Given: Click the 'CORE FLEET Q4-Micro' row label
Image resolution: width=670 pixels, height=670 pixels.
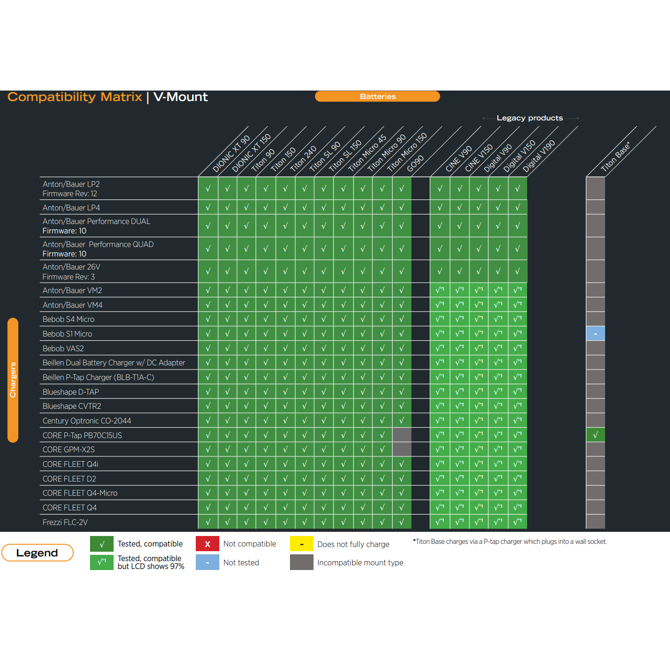Looking at the screenshot, I should tap(80, 493).
